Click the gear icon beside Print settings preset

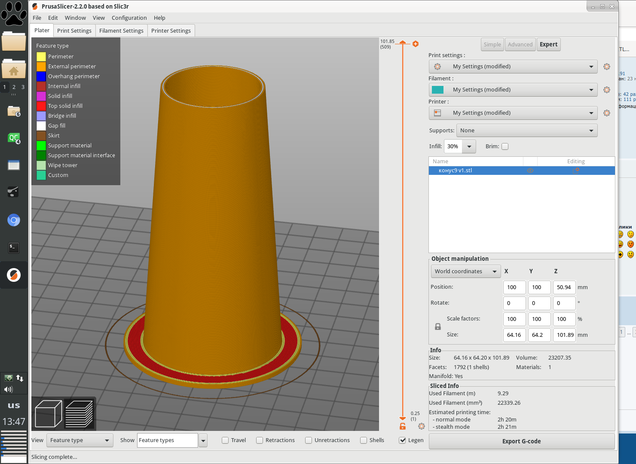tap(606, 67)
